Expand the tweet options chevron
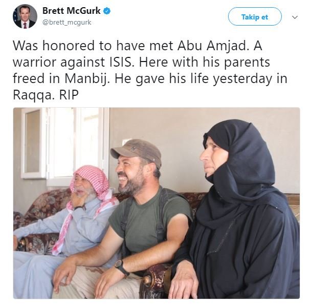This screenshot has width=311, height=306. click(295, 17)
